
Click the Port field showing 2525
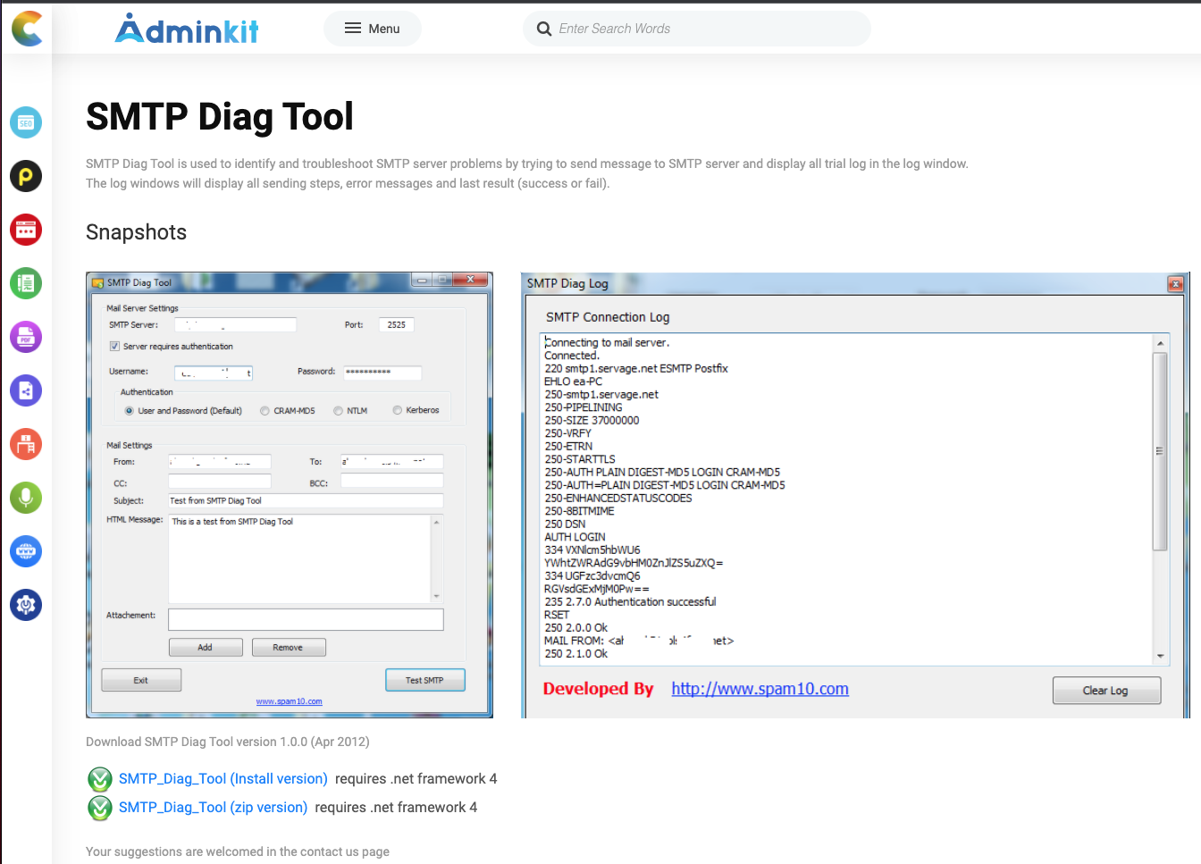click(x=397, y=325)
